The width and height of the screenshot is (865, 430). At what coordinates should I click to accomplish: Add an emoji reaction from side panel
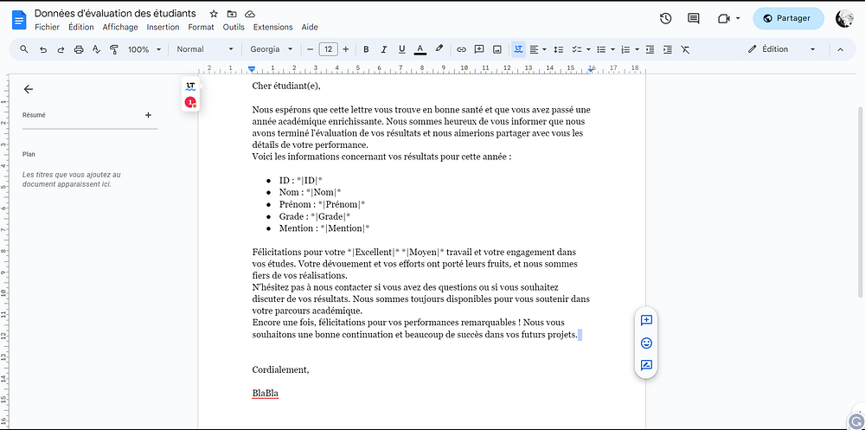(x=646, y=343)
